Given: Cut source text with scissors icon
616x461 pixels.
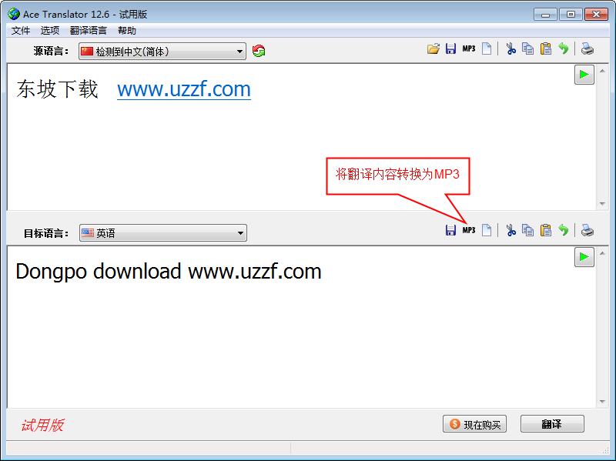Looking at the screenshot, I should (x=511, y=49).
